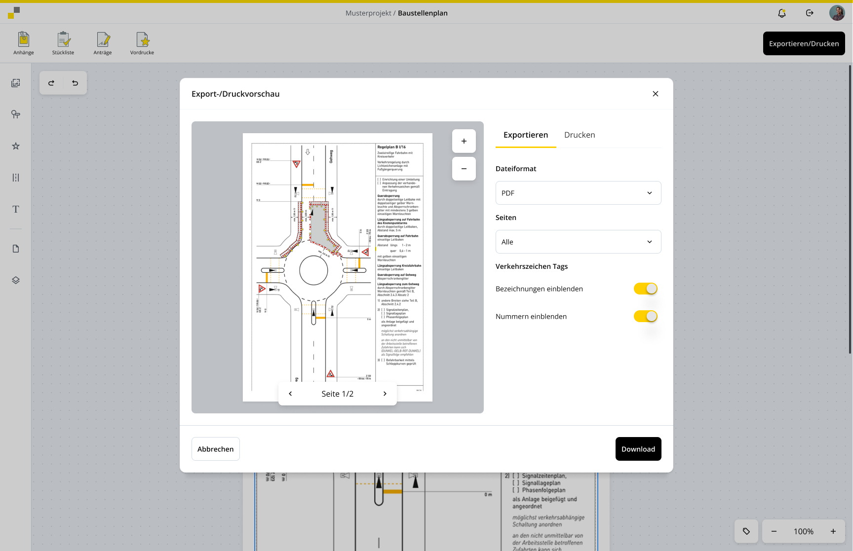Go to next preview page
This screenshot has width=853, height=551.
(x=385, y=394)
